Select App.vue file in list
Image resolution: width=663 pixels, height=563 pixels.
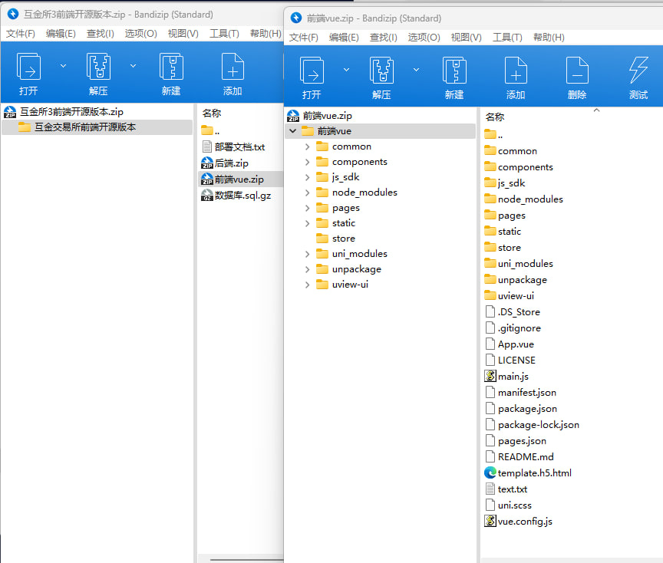coord(510,344)
